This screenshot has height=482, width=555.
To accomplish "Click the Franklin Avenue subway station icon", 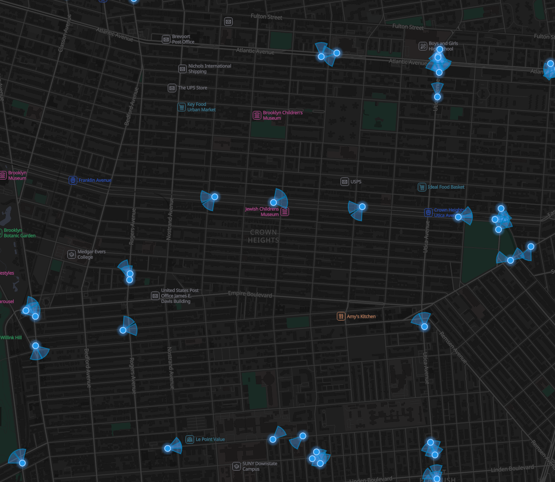I will (73, 180).
